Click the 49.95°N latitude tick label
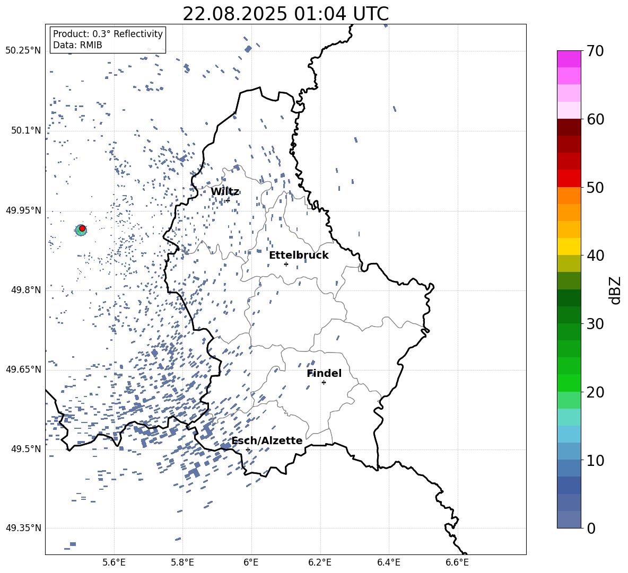This screenshot has width=628, height=573. [23, 210]
